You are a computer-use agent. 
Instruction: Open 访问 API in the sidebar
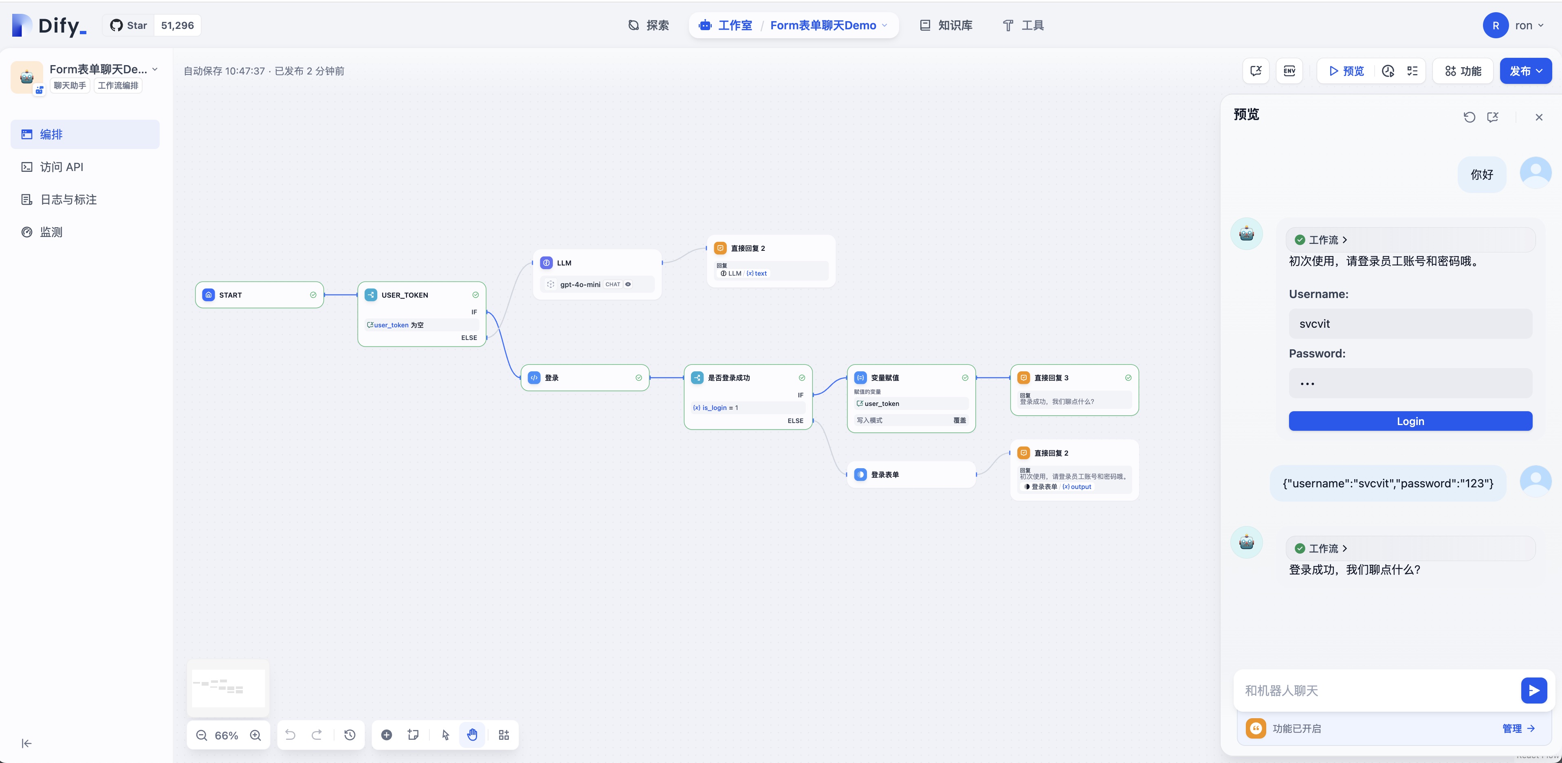[x=61, y=167]
